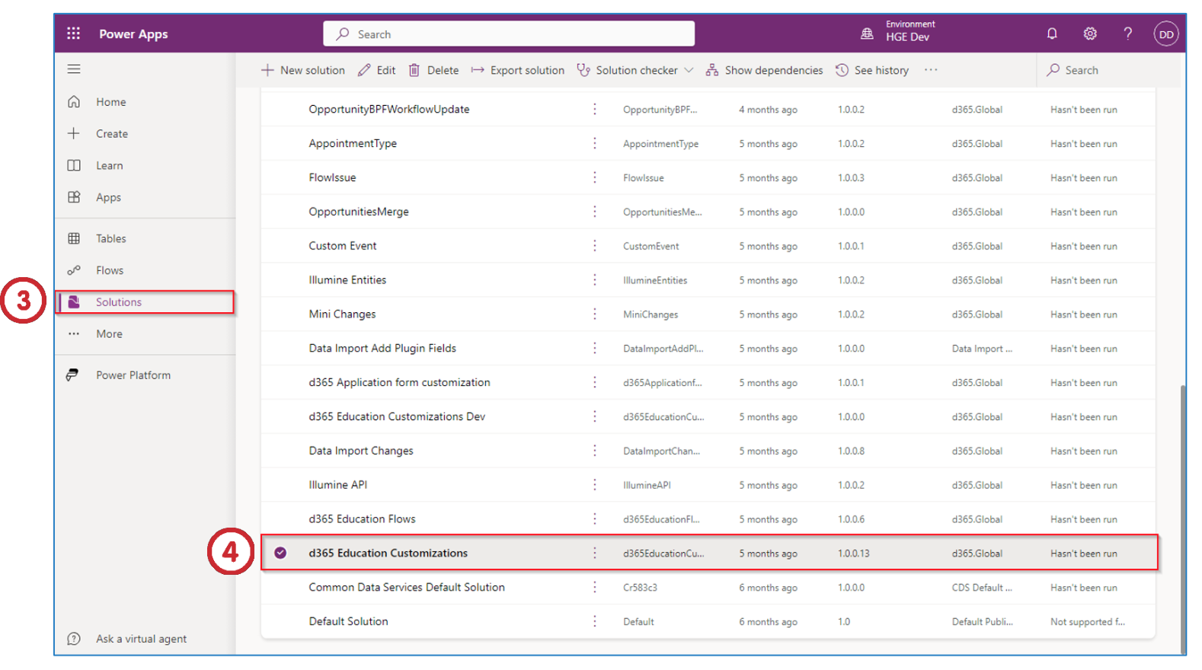Click the environment picker icon
1202x670 pixels.
point(867,33)
